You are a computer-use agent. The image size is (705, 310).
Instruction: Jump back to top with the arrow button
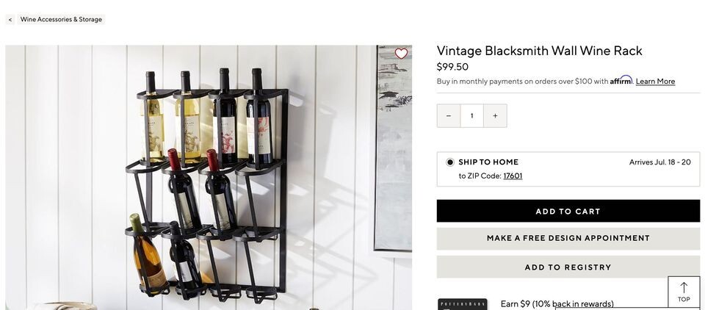click(684, 292)
